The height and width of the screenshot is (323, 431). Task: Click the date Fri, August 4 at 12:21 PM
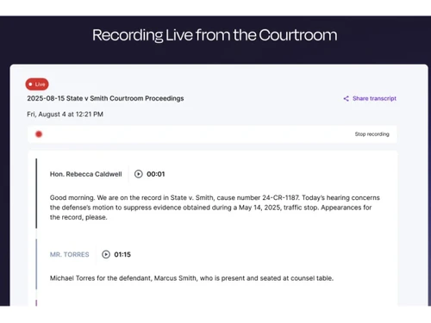65,115
